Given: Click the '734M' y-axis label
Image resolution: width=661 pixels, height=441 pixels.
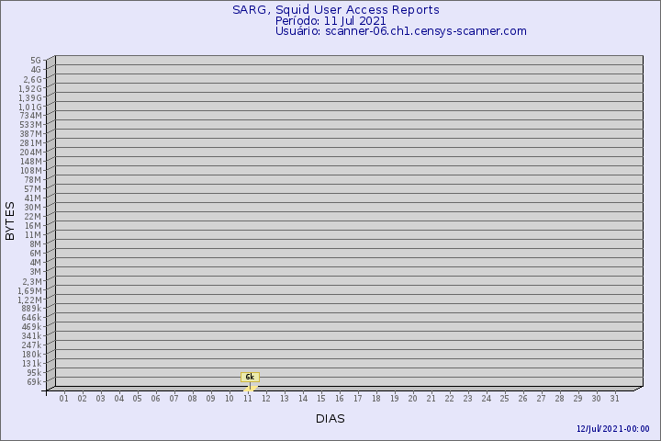Looking at the screenshot, I should coord(31,116).
